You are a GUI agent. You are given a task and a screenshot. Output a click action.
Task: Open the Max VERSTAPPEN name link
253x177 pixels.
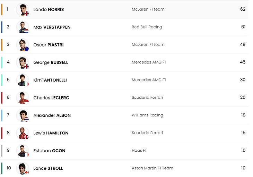click(52, 27)
